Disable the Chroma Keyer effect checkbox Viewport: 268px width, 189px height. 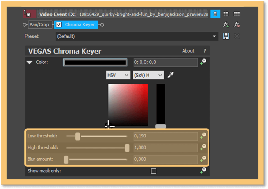(x=59, y=25)
